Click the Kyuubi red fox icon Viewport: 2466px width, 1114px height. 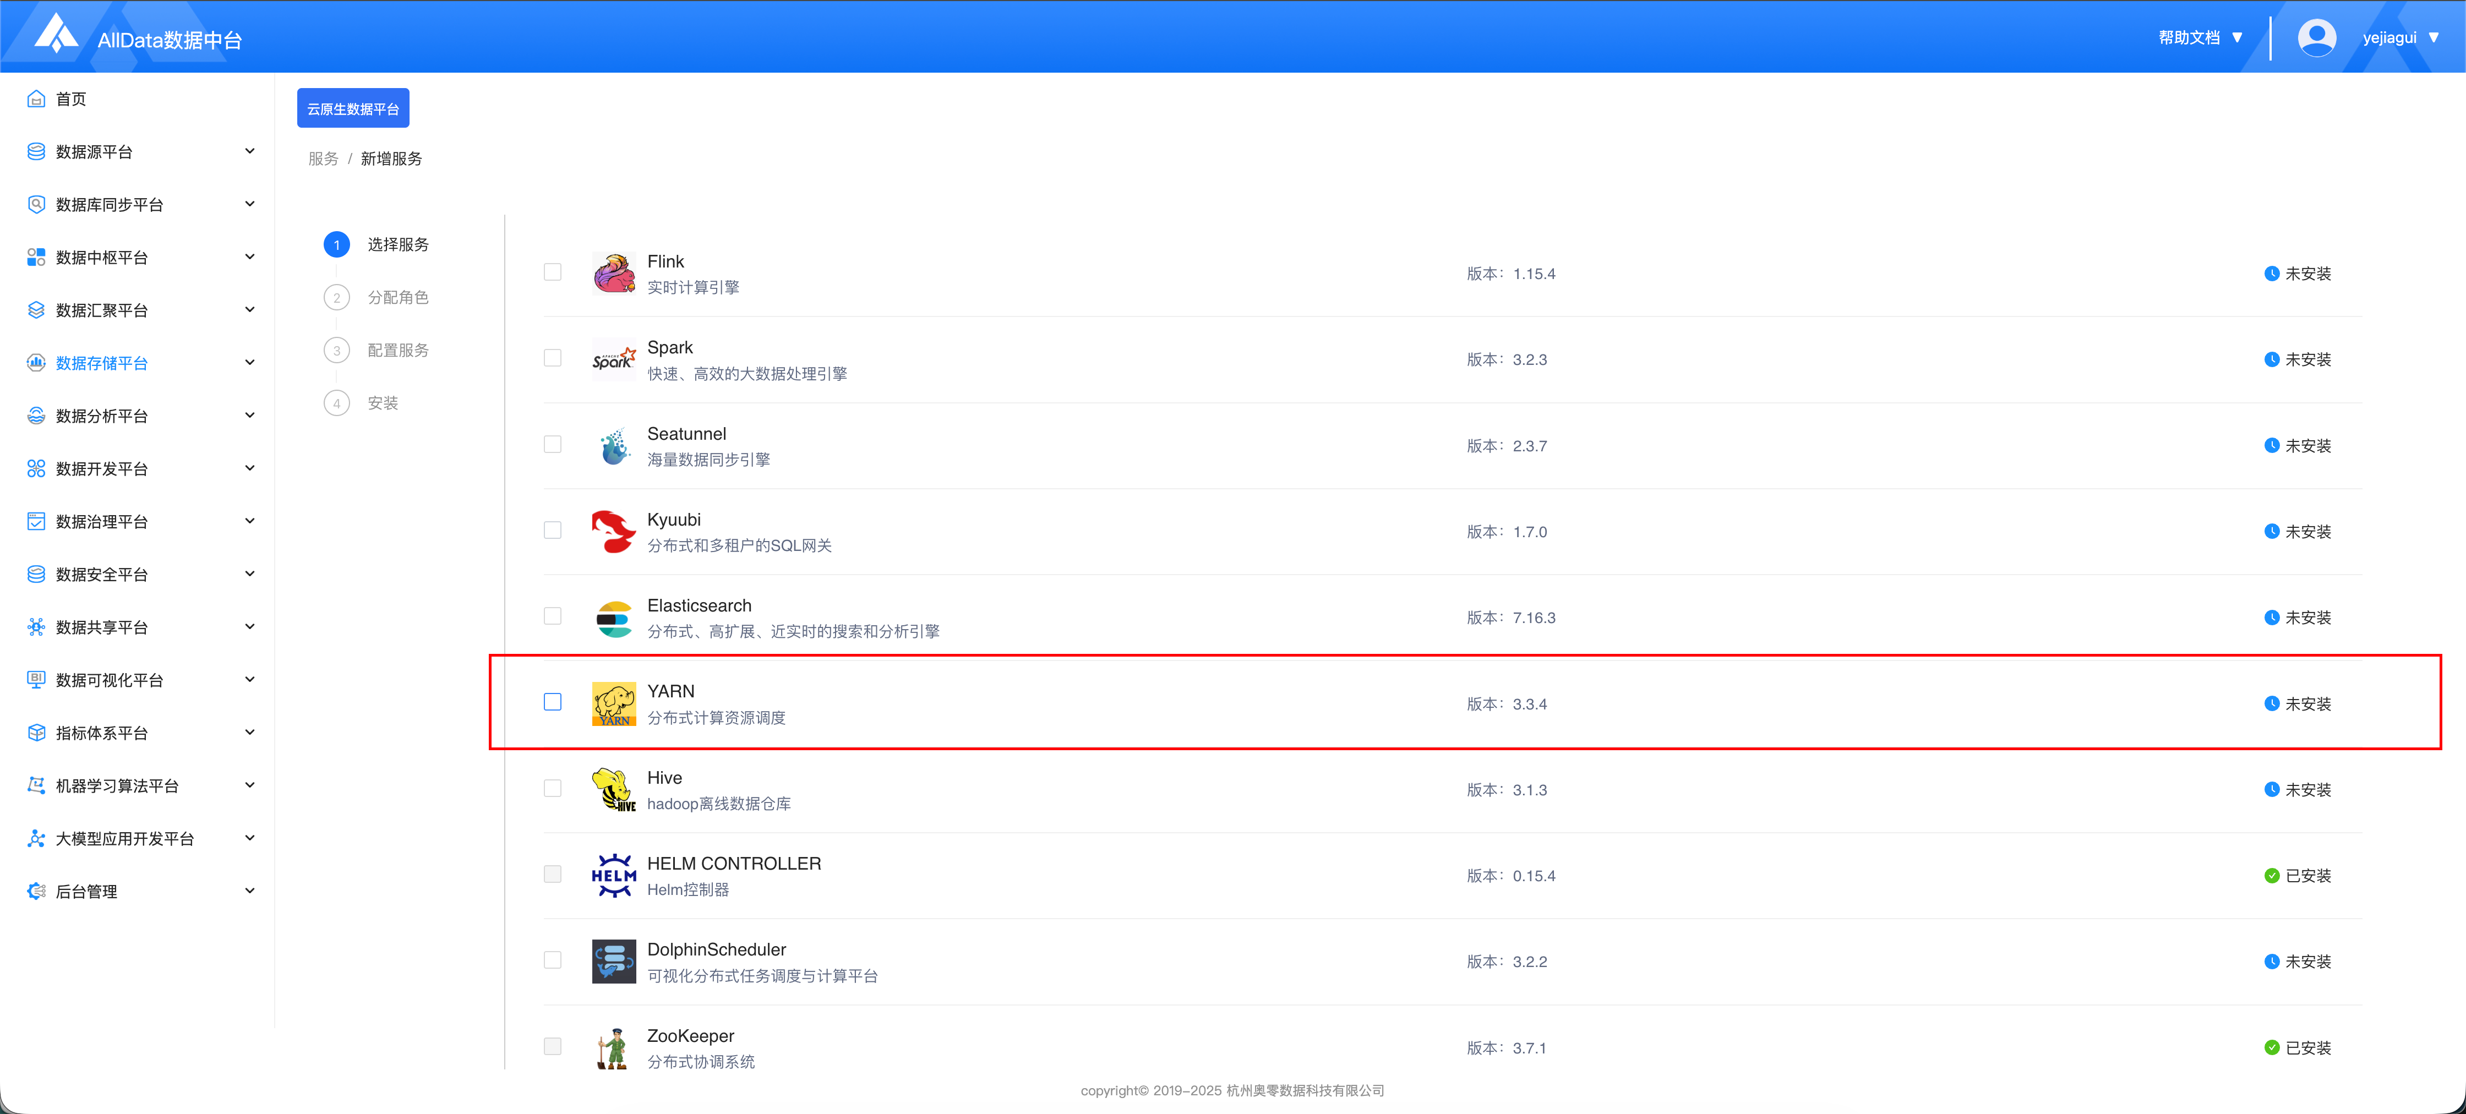pos(614,531)
